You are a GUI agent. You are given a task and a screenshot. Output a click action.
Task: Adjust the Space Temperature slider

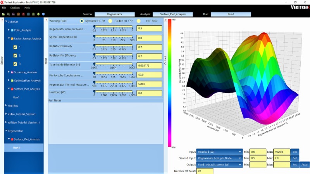[x=113, y=36]
